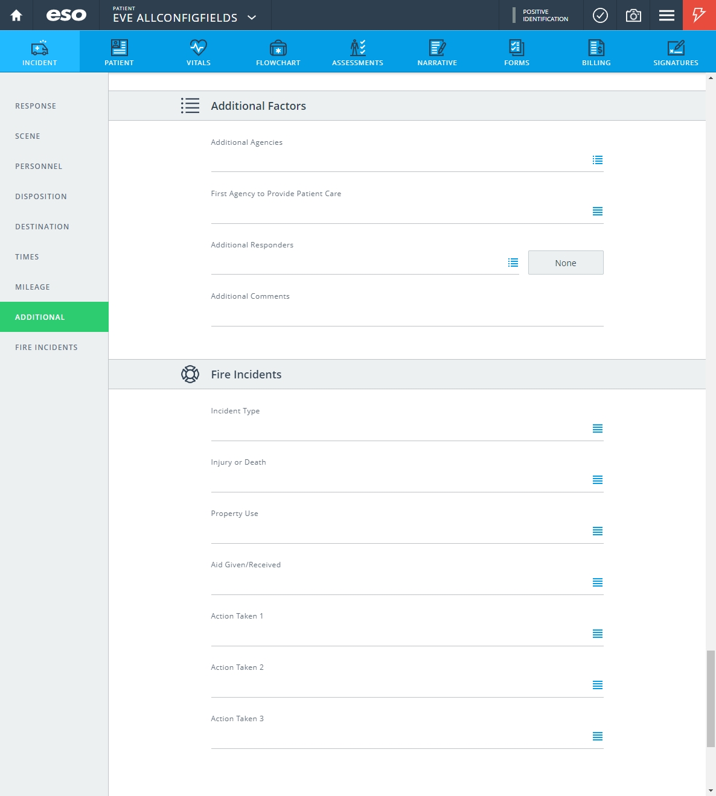Viewport: 716px width, 796px height.
Task: Select Response in the sidebar
Action: (54, 106)
